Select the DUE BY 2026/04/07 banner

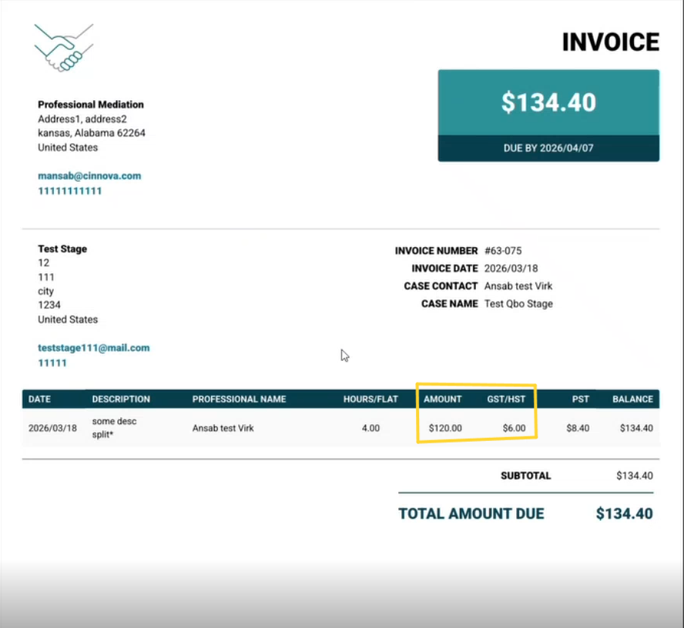[548, 149]
